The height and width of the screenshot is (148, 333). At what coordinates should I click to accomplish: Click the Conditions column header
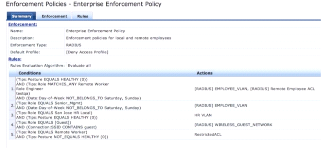[30, 73]
